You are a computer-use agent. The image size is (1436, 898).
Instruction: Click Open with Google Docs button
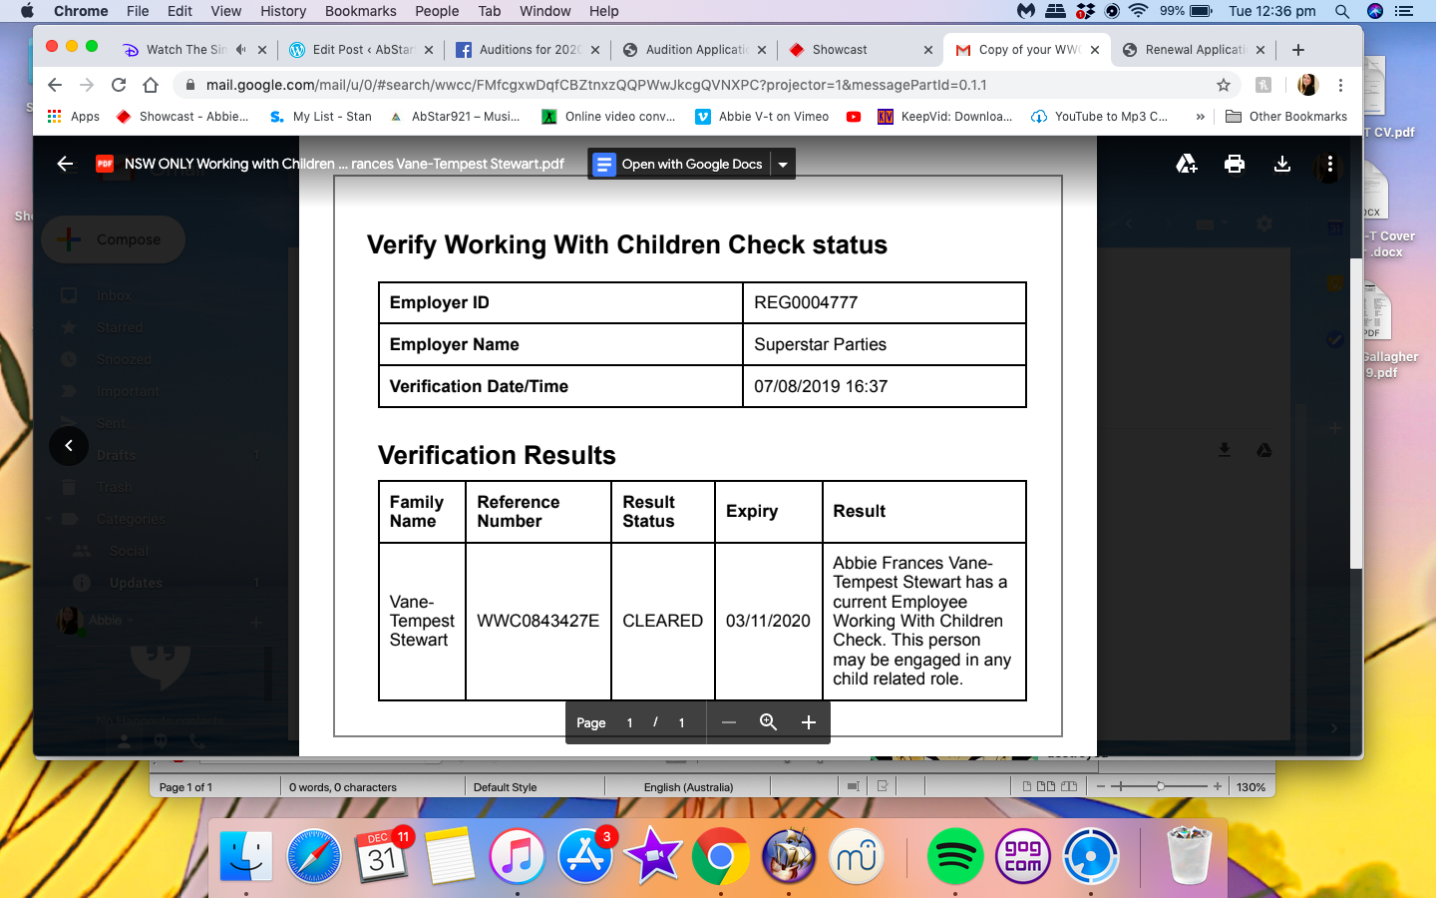[679, 165]
